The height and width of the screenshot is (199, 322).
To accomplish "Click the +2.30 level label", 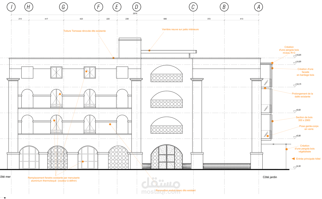I will click(x=298, y=166).
